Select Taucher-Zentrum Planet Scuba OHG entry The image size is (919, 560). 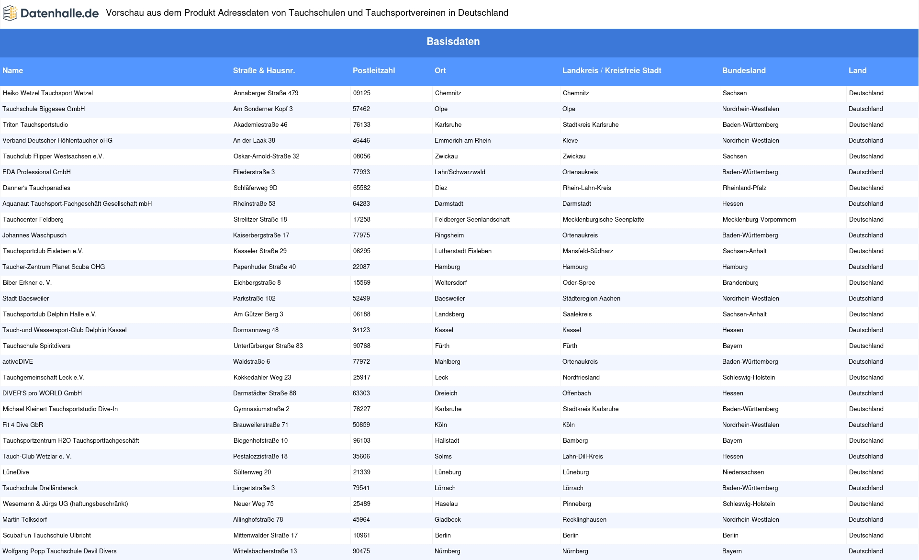54,267
